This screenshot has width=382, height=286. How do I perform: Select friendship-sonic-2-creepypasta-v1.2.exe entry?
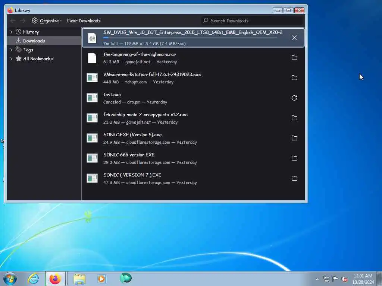(x=193, y=118)
